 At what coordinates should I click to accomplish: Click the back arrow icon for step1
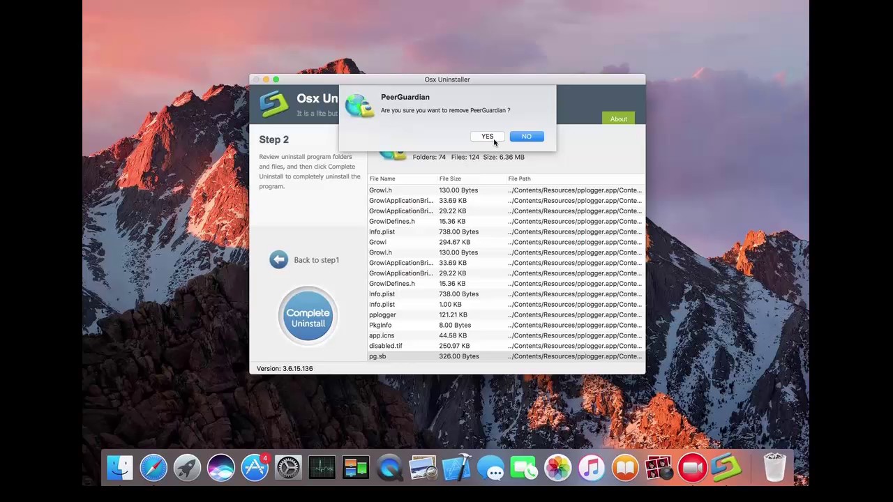click(278, 260)
